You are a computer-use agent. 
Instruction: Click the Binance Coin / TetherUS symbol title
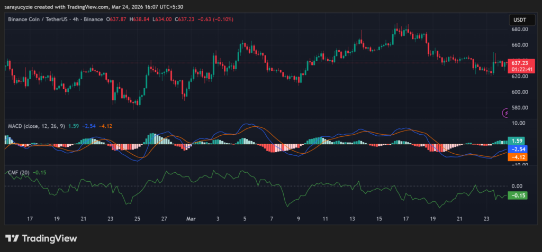pos(39,20)
